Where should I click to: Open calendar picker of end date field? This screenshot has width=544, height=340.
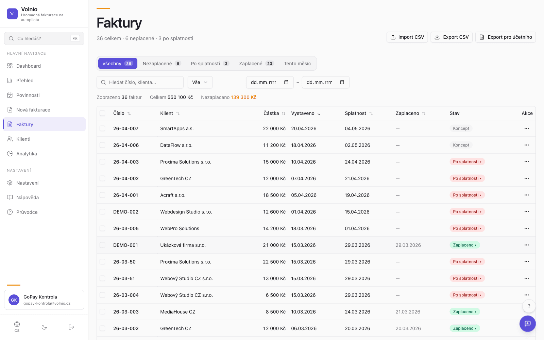pos(342,82)
